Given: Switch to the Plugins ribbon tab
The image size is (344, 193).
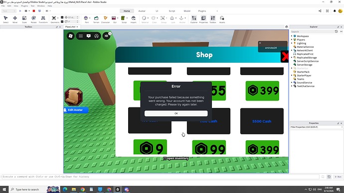Looking at the screenshot, I should 202,11.
